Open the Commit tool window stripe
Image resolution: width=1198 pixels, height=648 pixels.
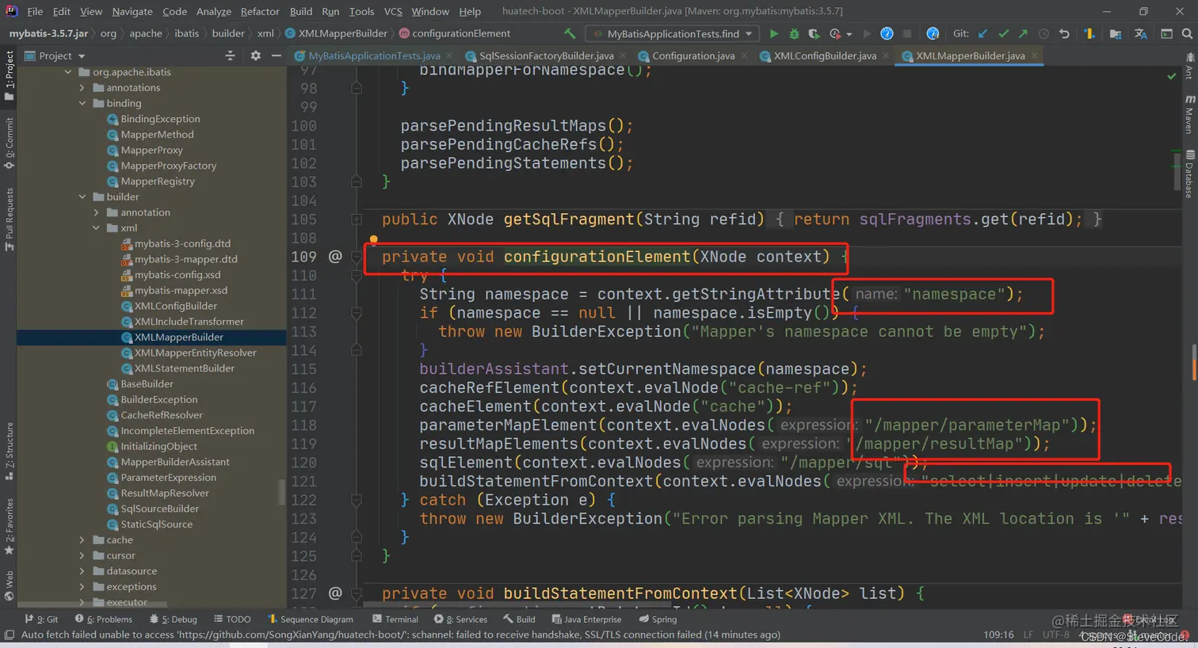(x=10, y=143)
